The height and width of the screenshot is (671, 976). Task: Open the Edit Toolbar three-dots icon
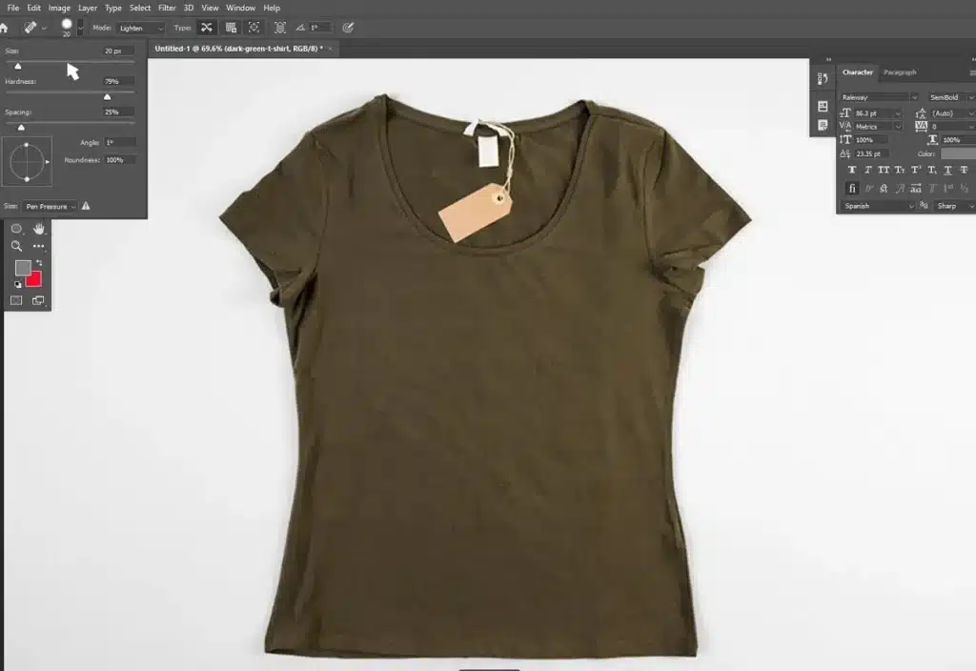pyautogui.click(x=39, y=246)
